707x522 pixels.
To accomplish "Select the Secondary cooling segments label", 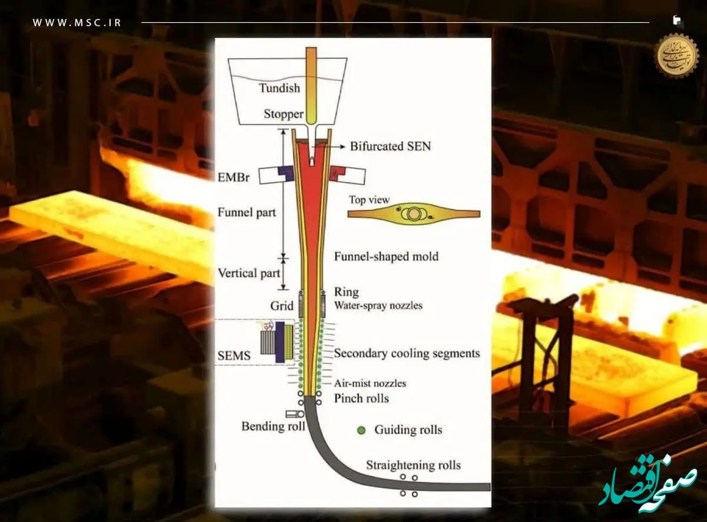I will tap(407, 354).
